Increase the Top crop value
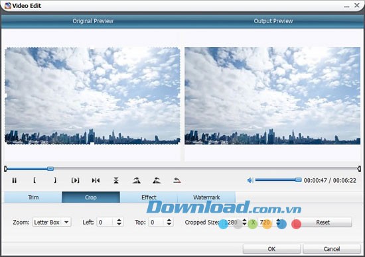This screenshot has height=257, width=365. tap(169, 220)
